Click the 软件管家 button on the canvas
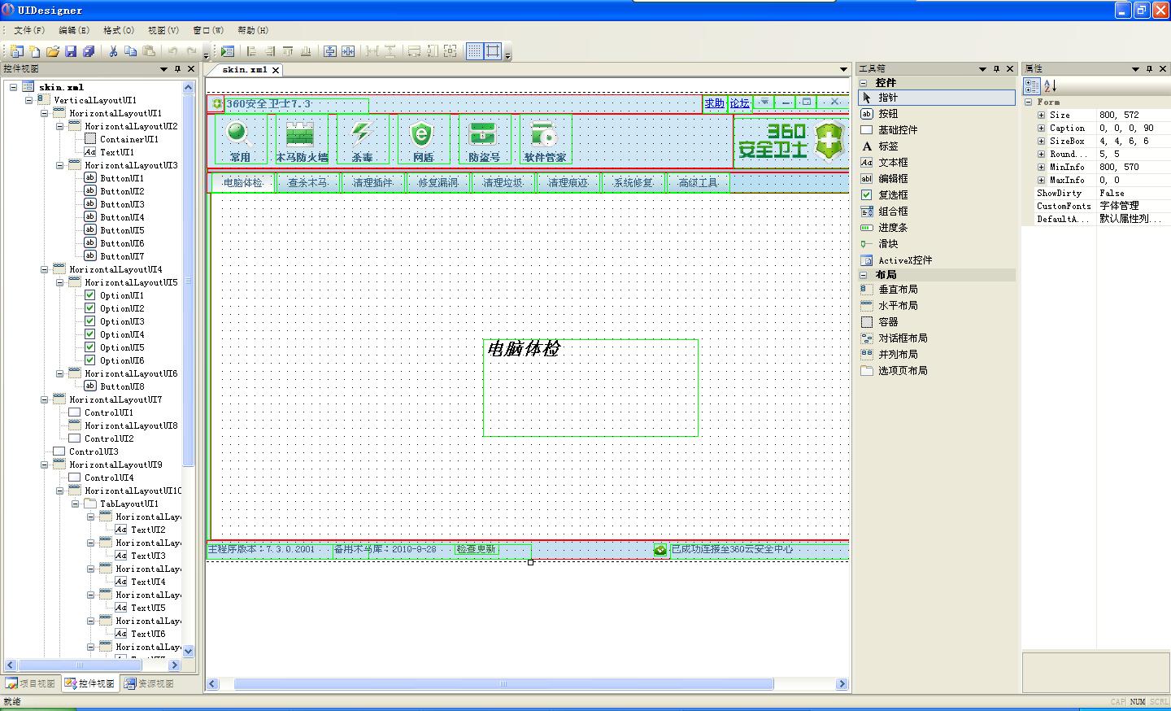The width and height of the screenshot is (1171, 711). [545, 139]
